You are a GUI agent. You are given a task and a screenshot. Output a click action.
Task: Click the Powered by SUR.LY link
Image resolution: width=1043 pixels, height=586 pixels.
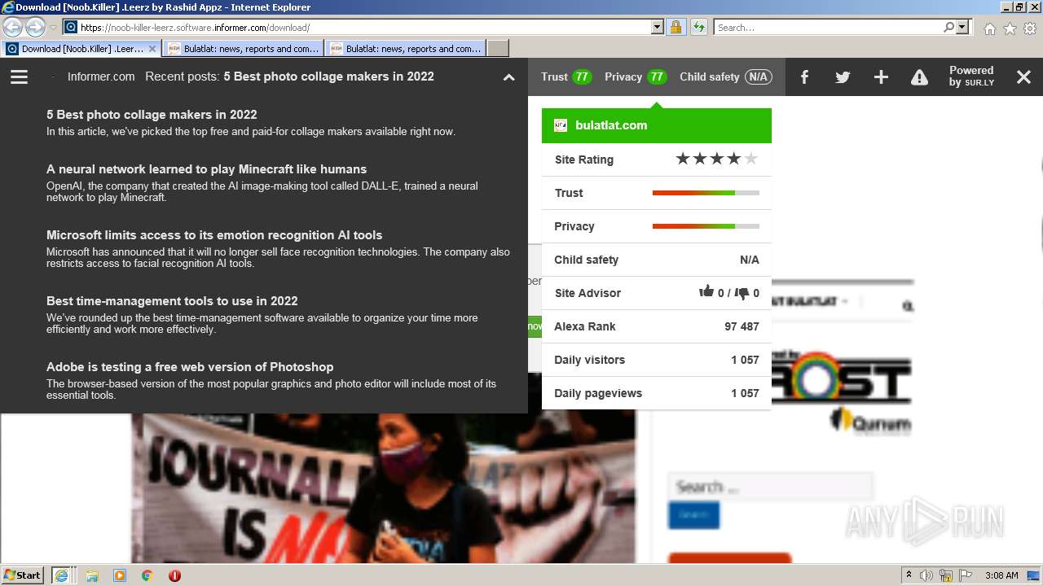coord(971,77)
